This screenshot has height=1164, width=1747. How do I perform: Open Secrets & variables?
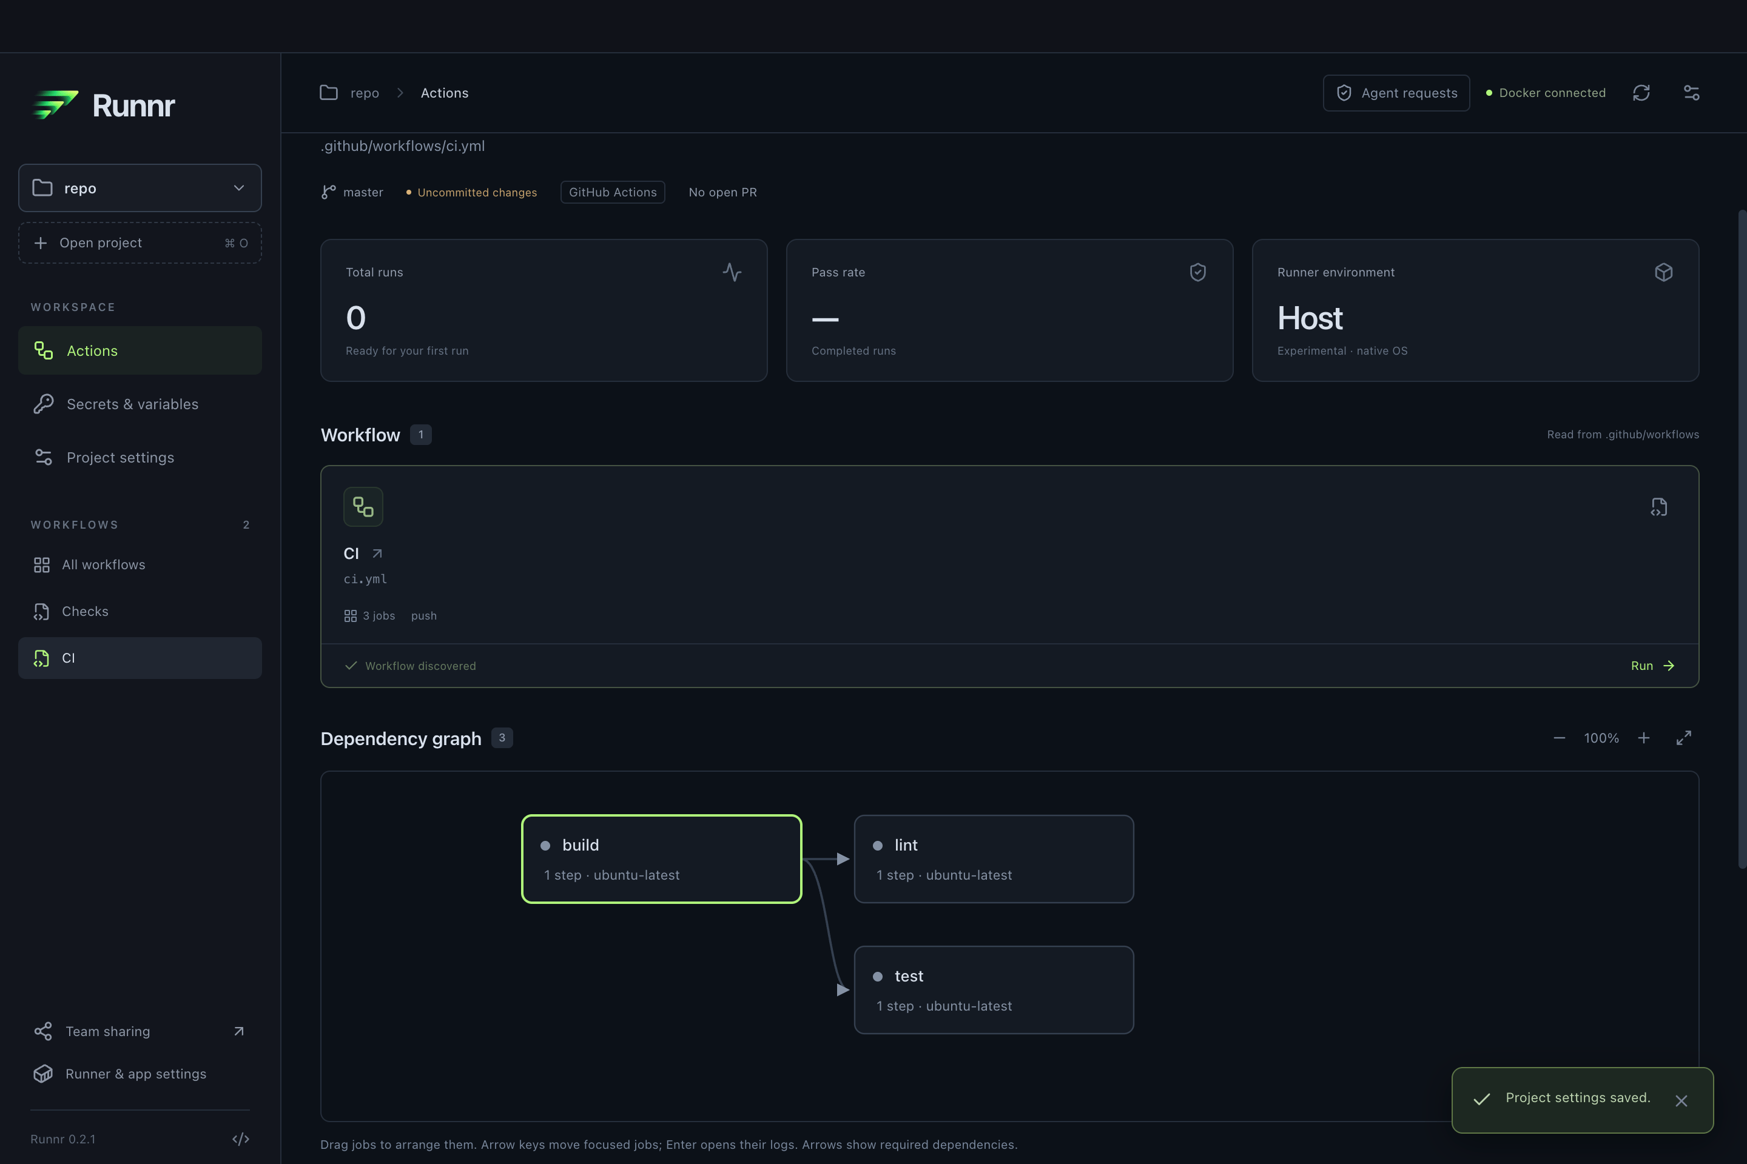click(140, 404)
